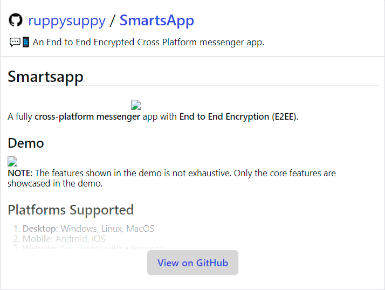Viewport: 385px width, 290px height.
Task: Click the Smartsapp heading
Action: 45,77
